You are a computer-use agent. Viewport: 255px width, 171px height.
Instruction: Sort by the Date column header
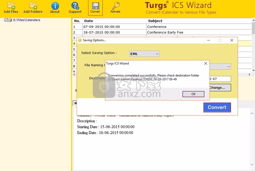(x=114, y=21)
